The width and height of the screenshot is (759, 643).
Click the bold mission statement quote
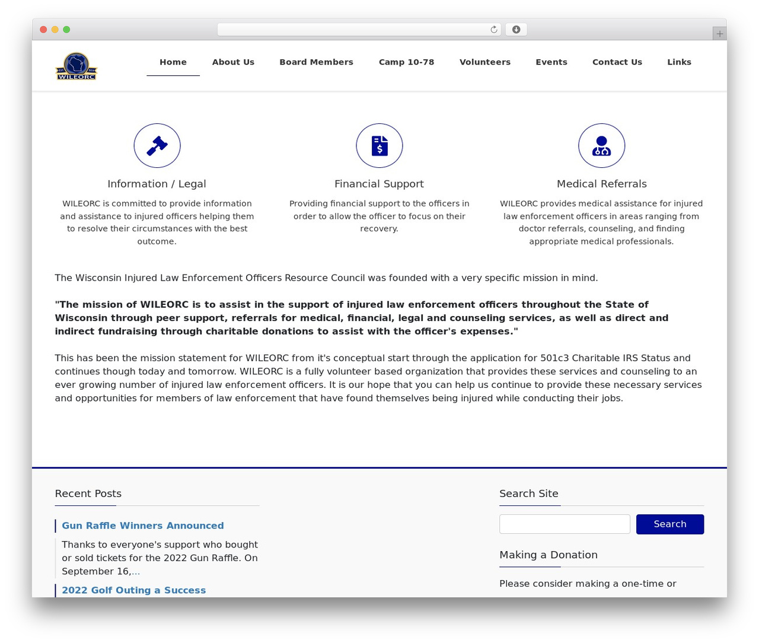(x=362, y=318)
